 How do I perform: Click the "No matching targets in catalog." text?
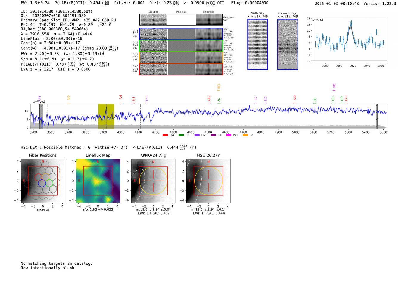coord(57,263)
